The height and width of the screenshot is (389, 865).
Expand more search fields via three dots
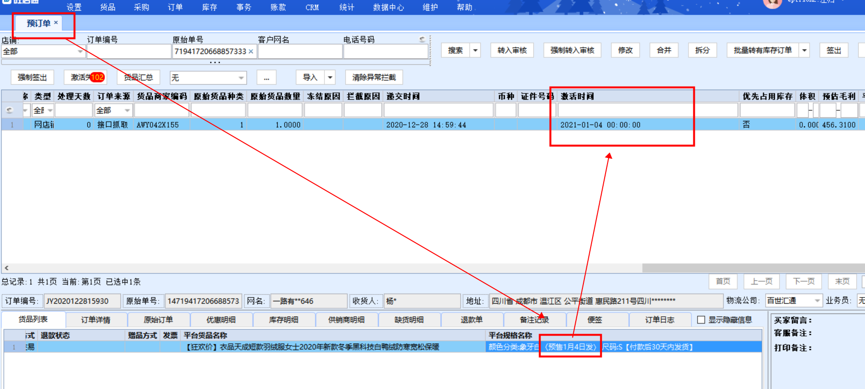click(215, 63)
